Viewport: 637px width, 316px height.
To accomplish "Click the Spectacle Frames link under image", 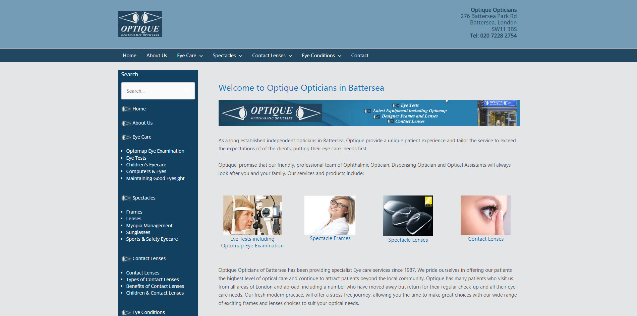I will [330, 238].
